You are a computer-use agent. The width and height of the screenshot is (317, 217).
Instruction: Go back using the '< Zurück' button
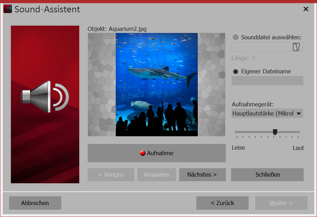(x=222, y=203)
